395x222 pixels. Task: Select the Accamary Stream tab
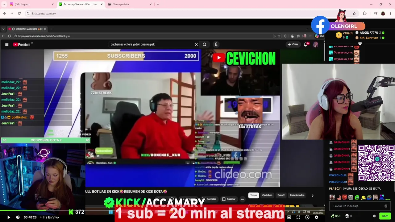[80, 4]
